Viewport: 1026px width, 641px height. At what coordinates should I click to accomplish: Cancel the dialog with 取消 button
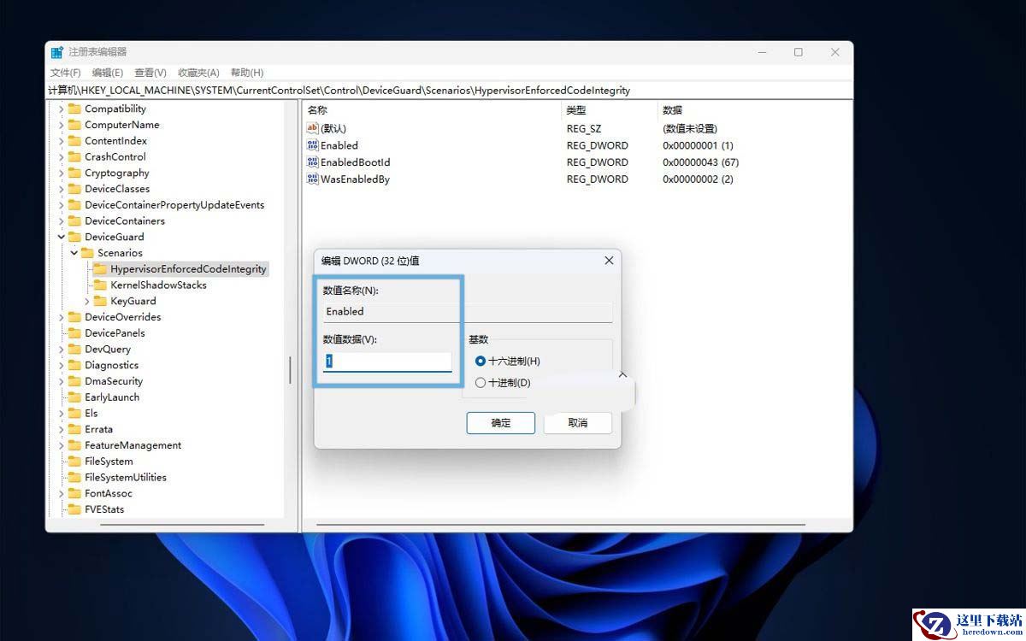(x=578, y=423)
